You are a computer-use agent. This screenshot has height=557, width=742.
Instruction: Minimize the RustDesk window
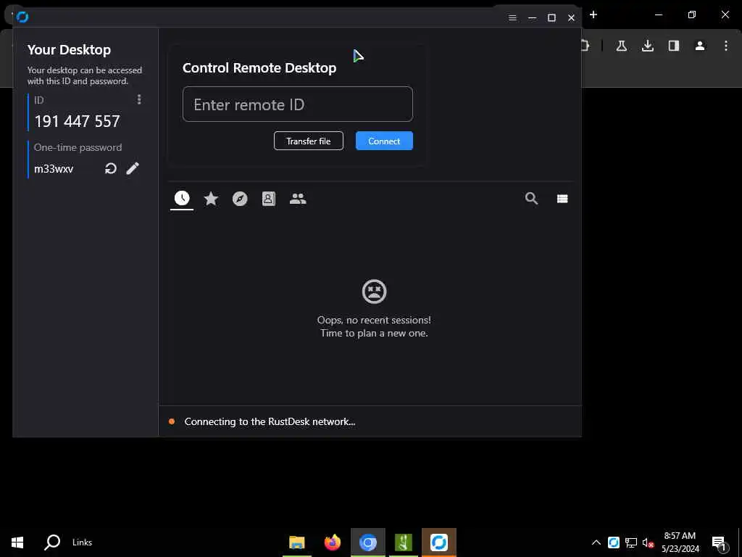[533, 17]
